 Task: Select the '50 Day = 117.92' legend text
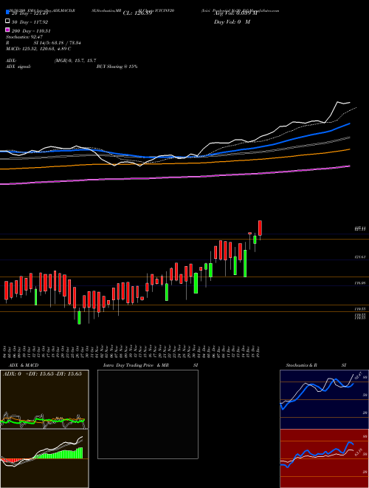(30, 22)
